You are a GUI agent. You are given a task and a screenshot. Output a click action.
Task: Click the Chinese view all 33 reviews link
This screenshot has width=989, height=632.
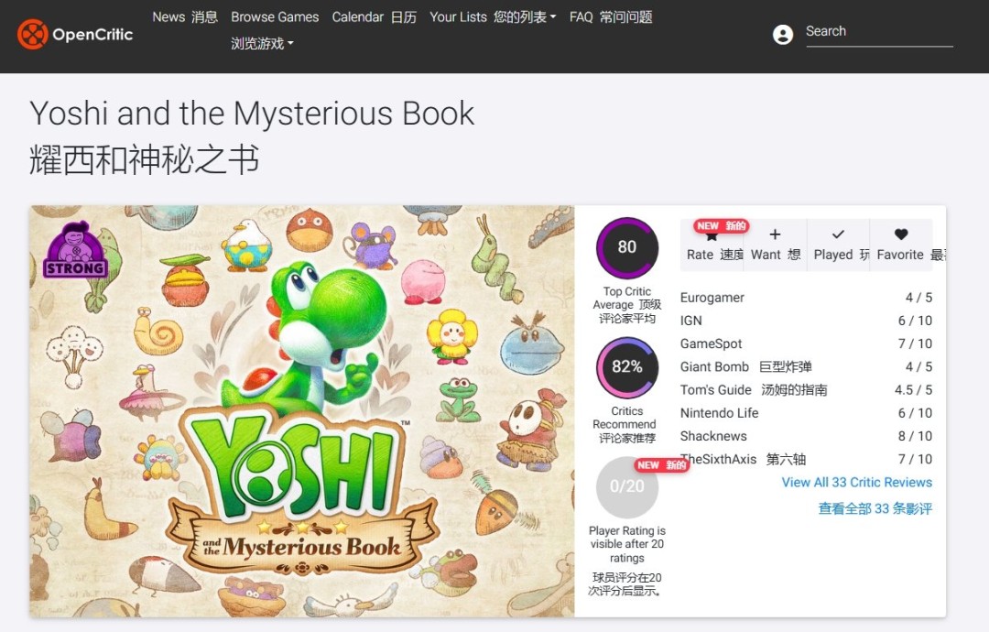coord(875,508)
